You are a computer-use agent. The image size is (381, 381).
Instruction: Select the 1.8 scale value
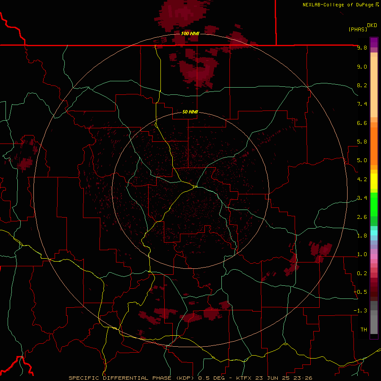pos(362,236)
